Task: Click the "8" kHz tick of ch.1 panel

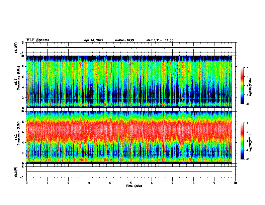Action: pyautogui.click(x=23, y=66)
